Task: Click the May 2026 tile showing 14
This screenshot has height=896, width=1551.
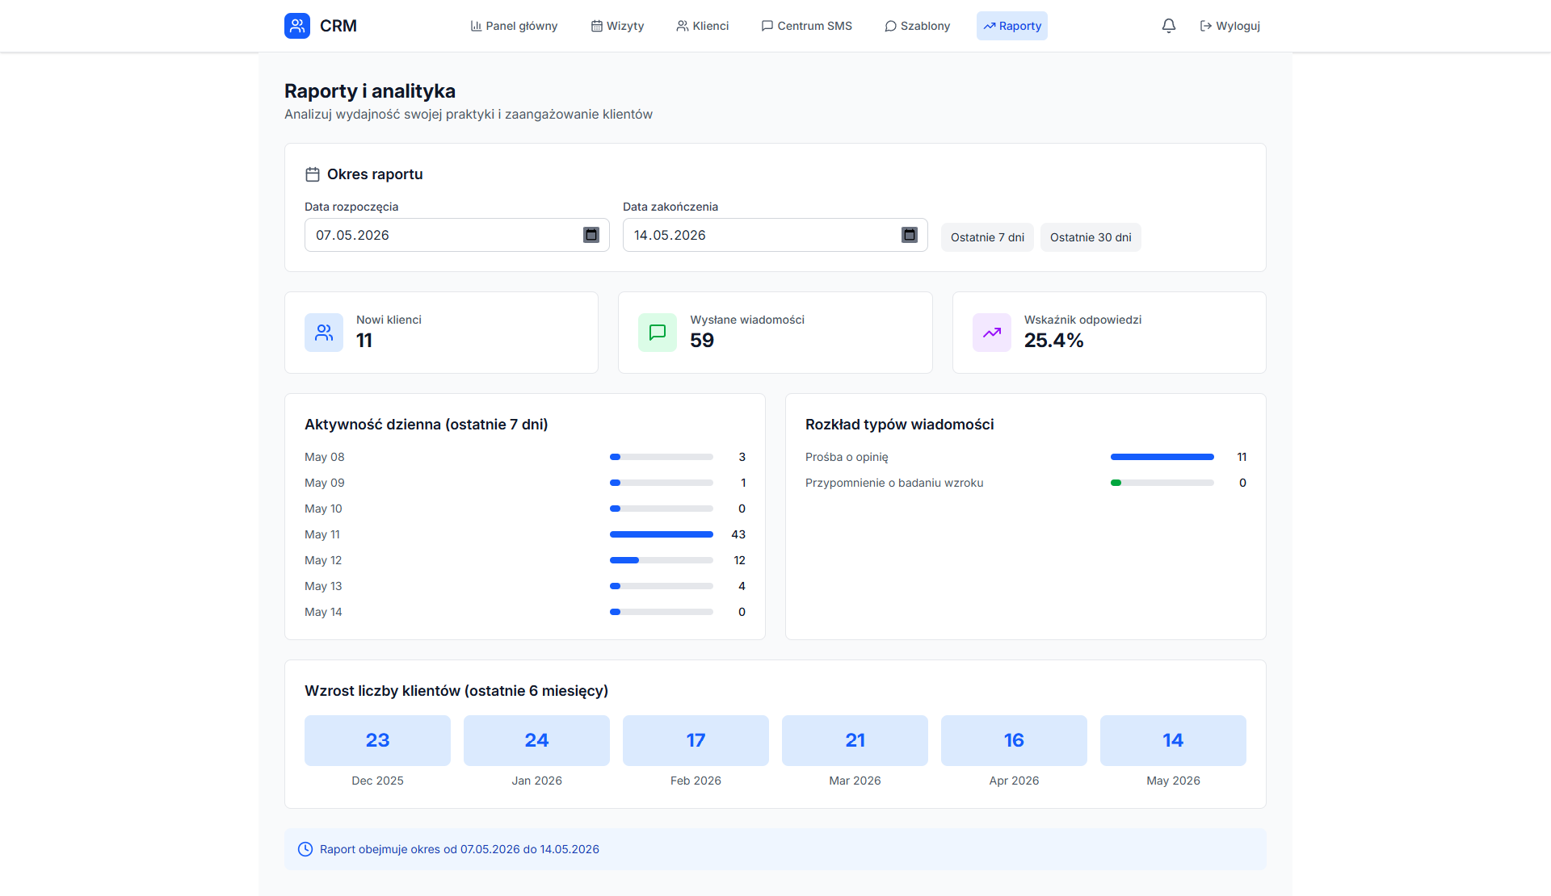Action: tap(1173, 740)
